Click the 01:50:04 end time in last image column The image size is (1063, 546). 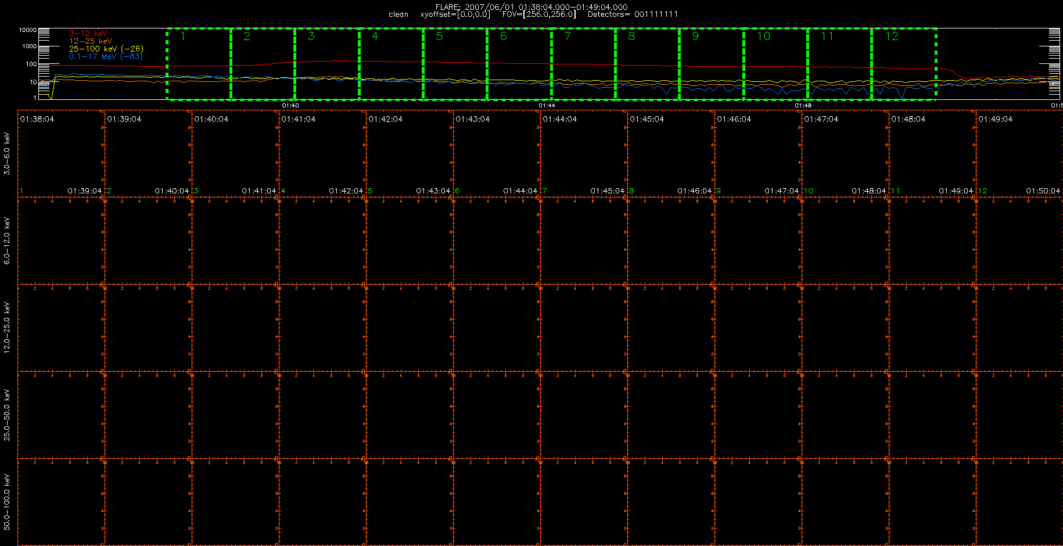[1043, 191]
